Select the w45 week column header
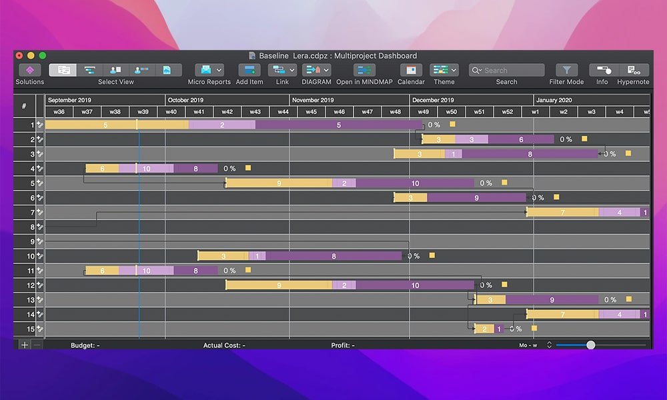Viewport: 667px width, 400px height. coord(311,112)
